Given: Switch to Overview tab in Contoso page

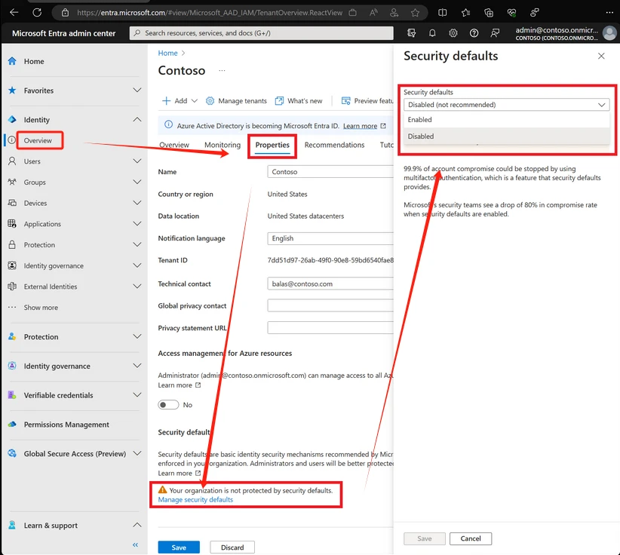Looking at the screenshot, I should coord(174,145).
